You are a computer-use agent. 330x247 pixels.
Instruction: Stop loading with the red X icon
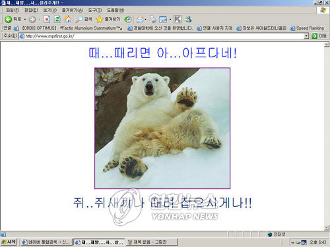click(x=47, y=19)
